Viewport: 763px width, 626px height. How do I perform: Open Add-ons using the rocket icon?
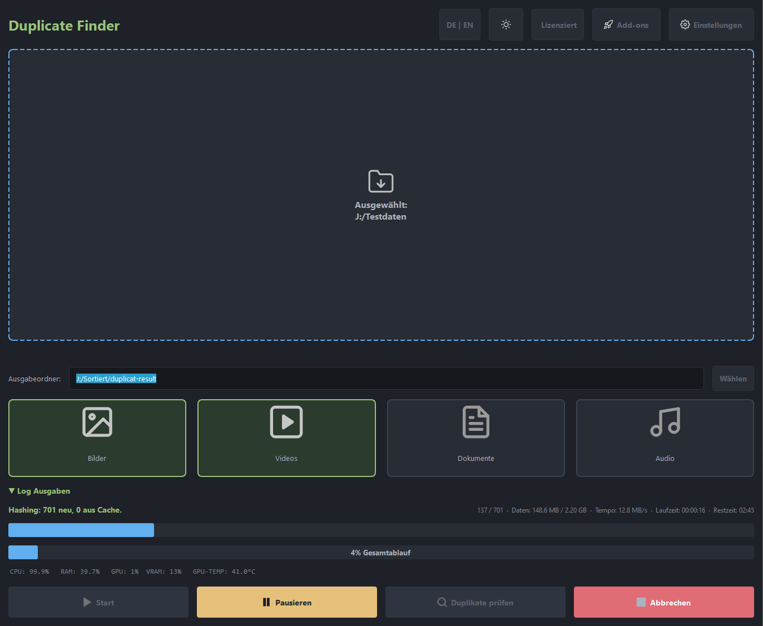(626, 24)
